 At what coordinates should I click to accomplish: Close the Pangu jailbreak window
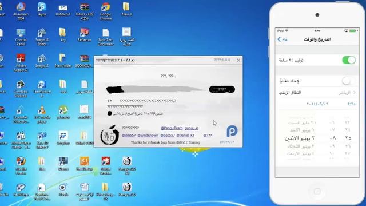[x=238, y=60]
